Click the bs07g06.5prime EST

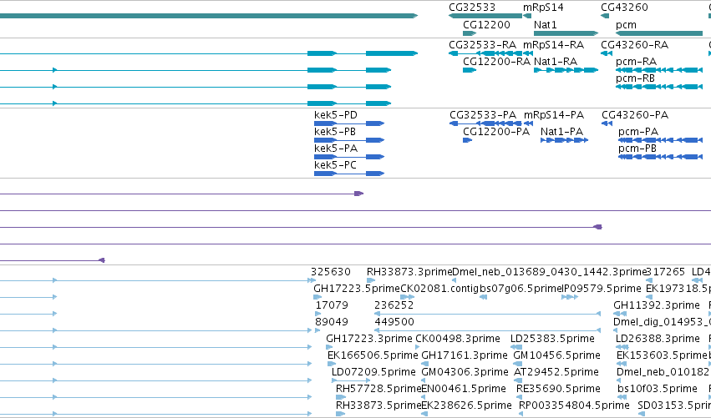(x=484, y=297)
